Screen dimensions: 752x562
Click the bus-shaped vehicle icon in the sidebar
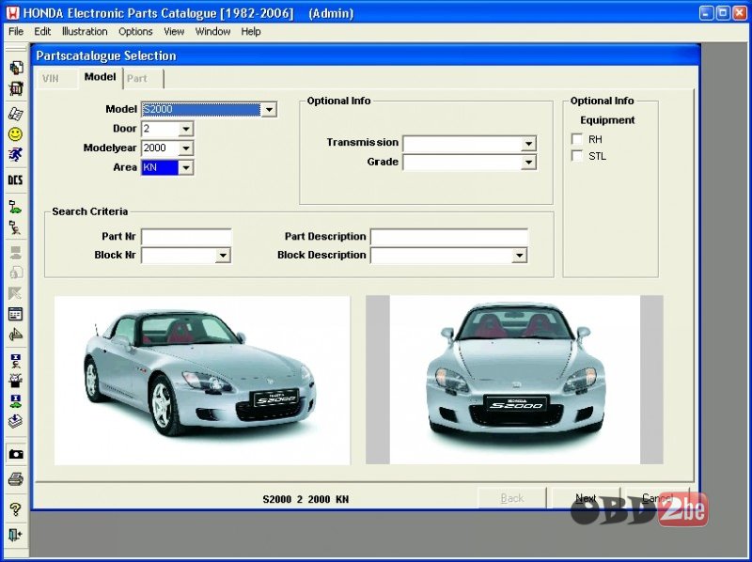[x=16, y=88]
